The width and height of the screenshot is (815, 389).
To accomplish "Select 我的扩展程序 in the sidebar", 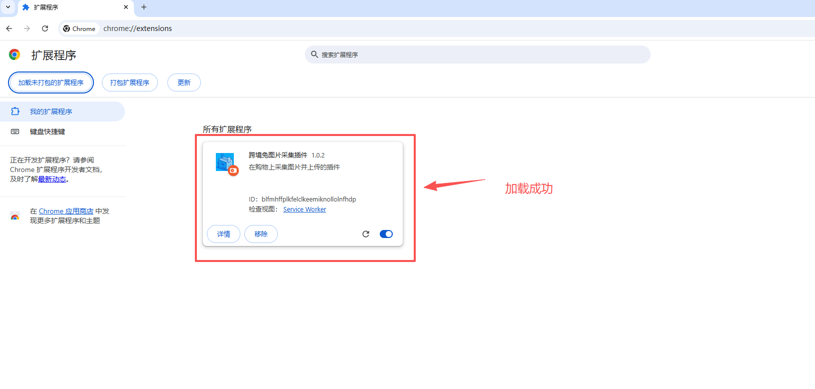I will click(62, 111).
